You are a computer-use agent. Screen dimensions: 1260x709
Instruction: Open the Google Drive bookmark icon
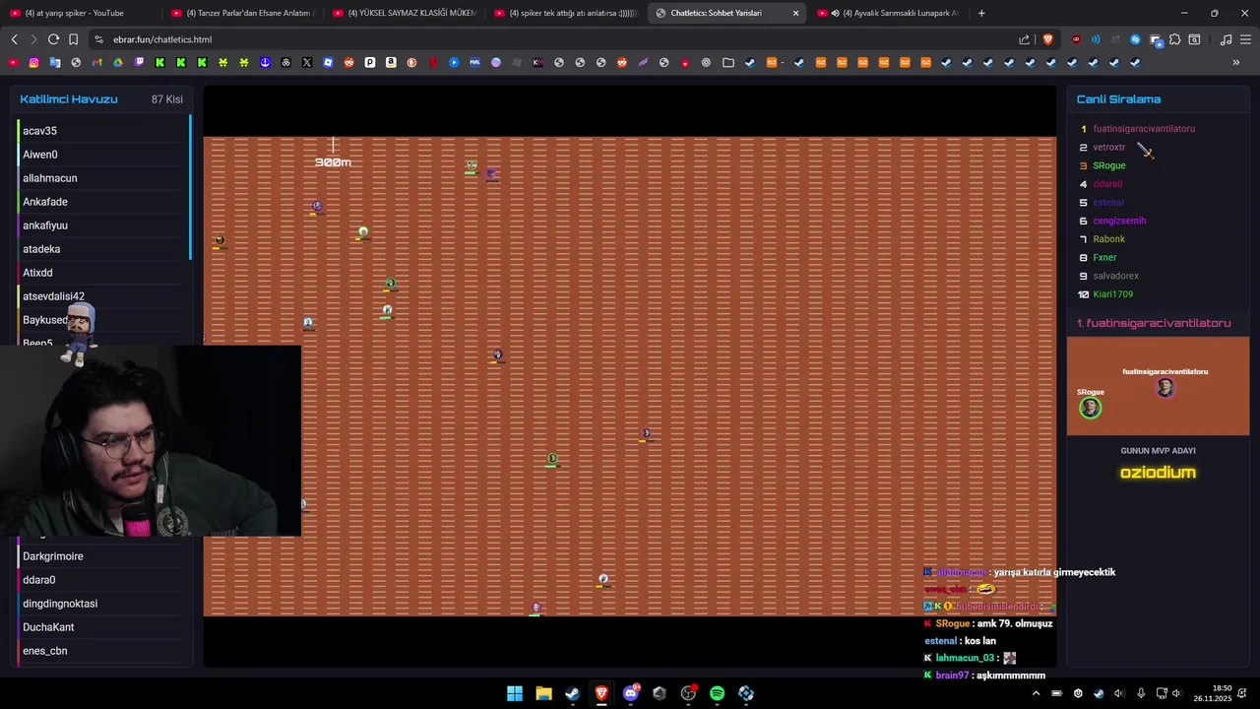[x=118, y=62]
